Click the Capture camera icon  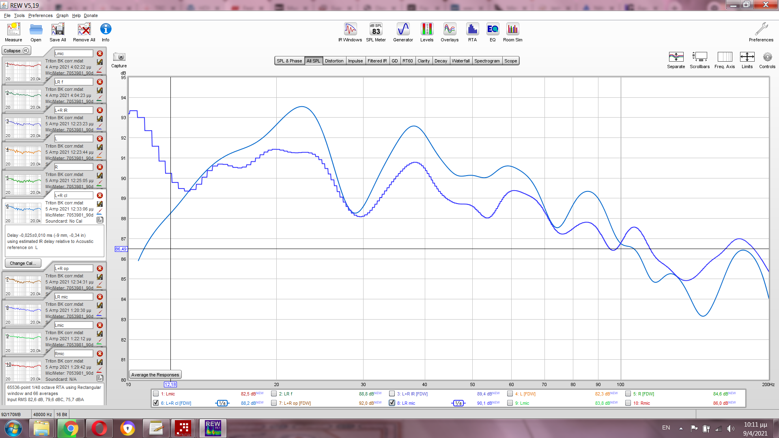(119, 57)
